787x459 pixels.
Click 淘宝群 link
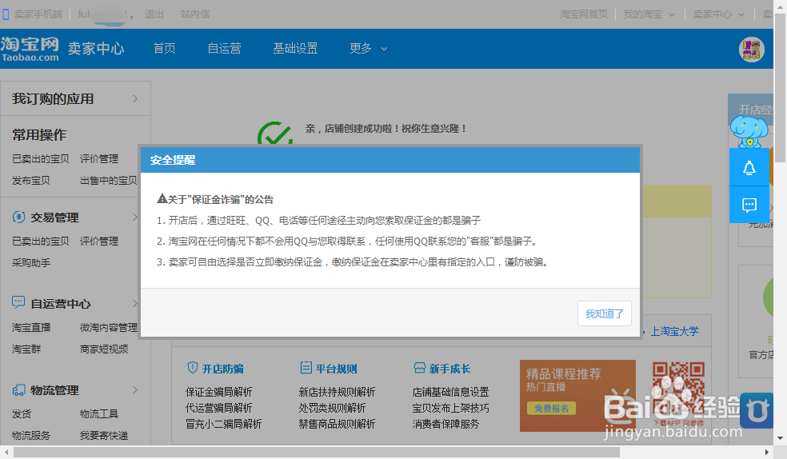coord(26,349)
